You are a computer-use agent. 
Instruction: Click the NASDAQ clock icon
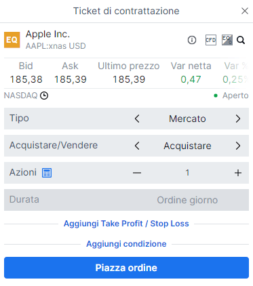[x=44, y=96]
